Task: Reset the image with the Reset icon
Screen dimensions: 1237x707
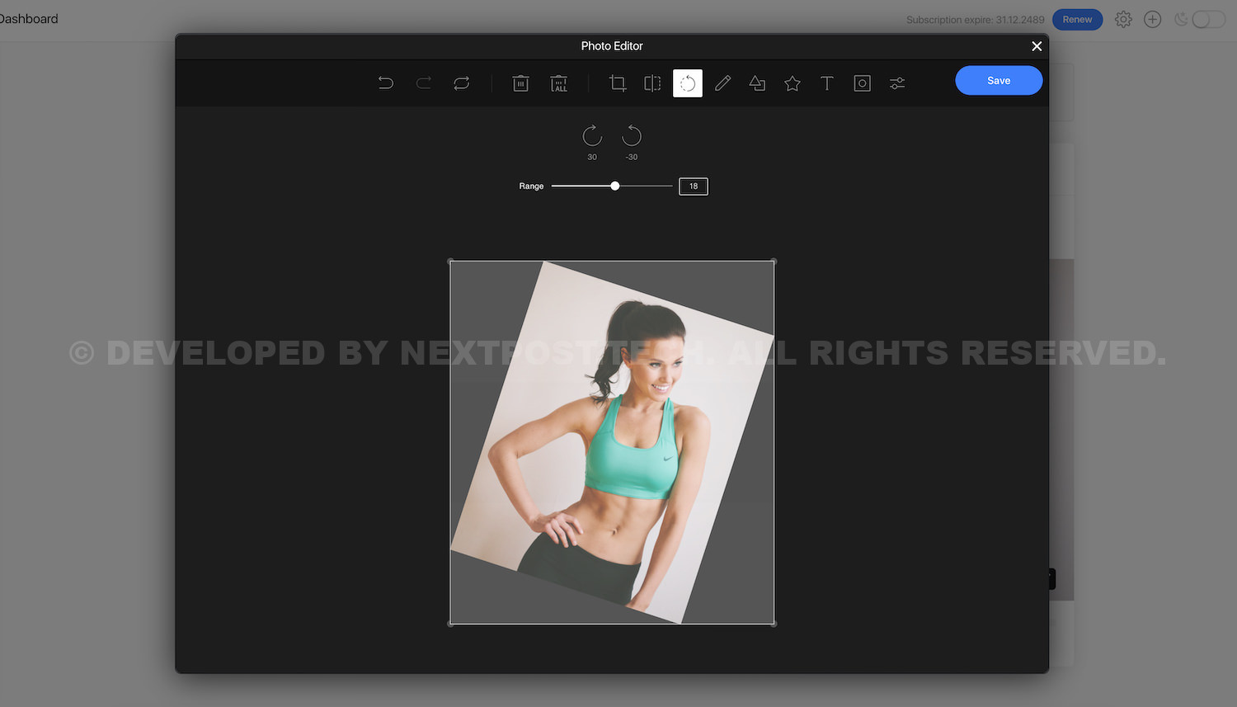Action: tap(462, 83)
